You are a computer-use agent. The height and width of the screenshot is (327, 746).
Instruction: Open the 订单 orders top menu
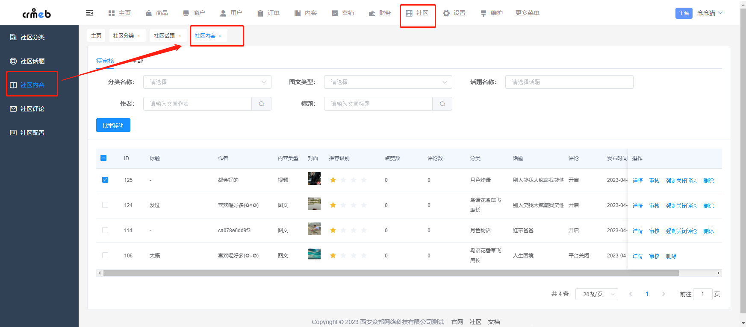pyautogui.click(x=268, y=13)
